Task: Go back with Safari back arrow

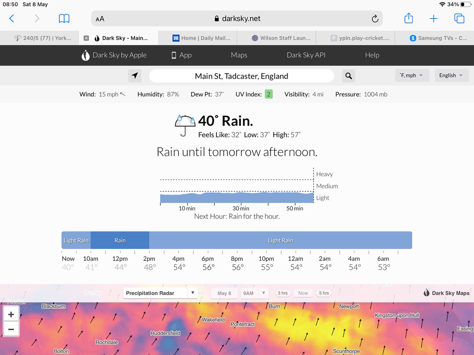Action: coord(11,18)
